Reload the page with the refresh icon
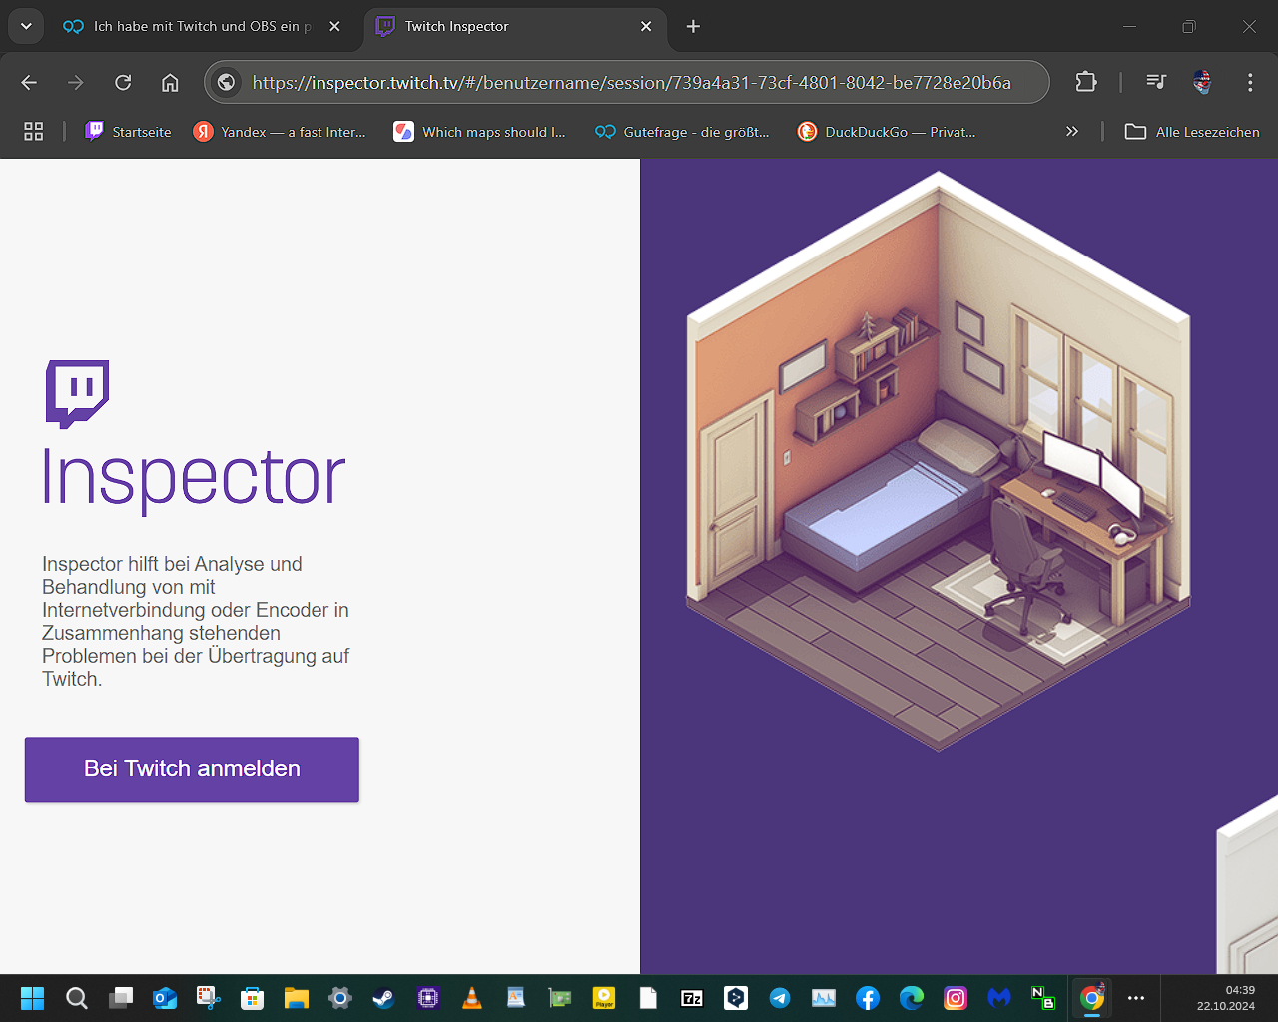This screenshot has width=1278, height=1022. [x=123, y=83]
